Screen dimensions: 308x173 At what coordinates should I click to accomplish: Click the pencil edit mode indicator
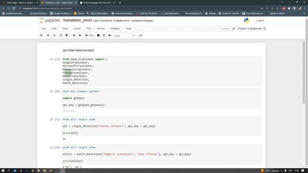tap(233, 29)
